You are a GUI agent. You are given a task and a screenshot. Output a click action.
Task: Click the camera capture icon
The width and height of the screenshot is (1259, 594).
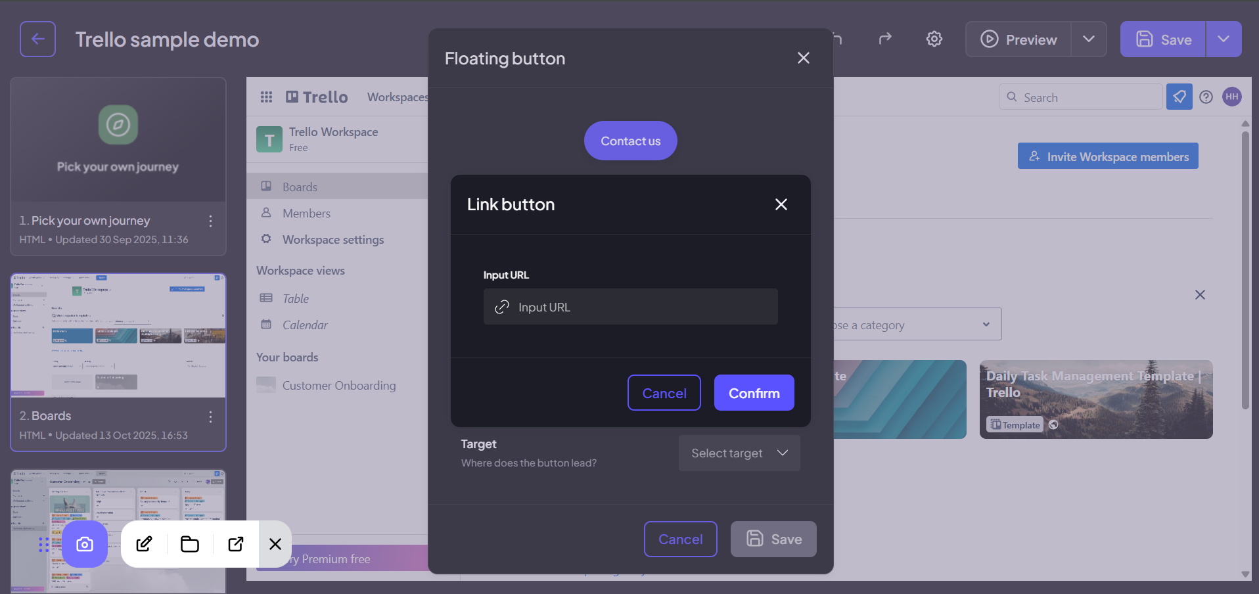pyautogui.click(x=85, y=544)
